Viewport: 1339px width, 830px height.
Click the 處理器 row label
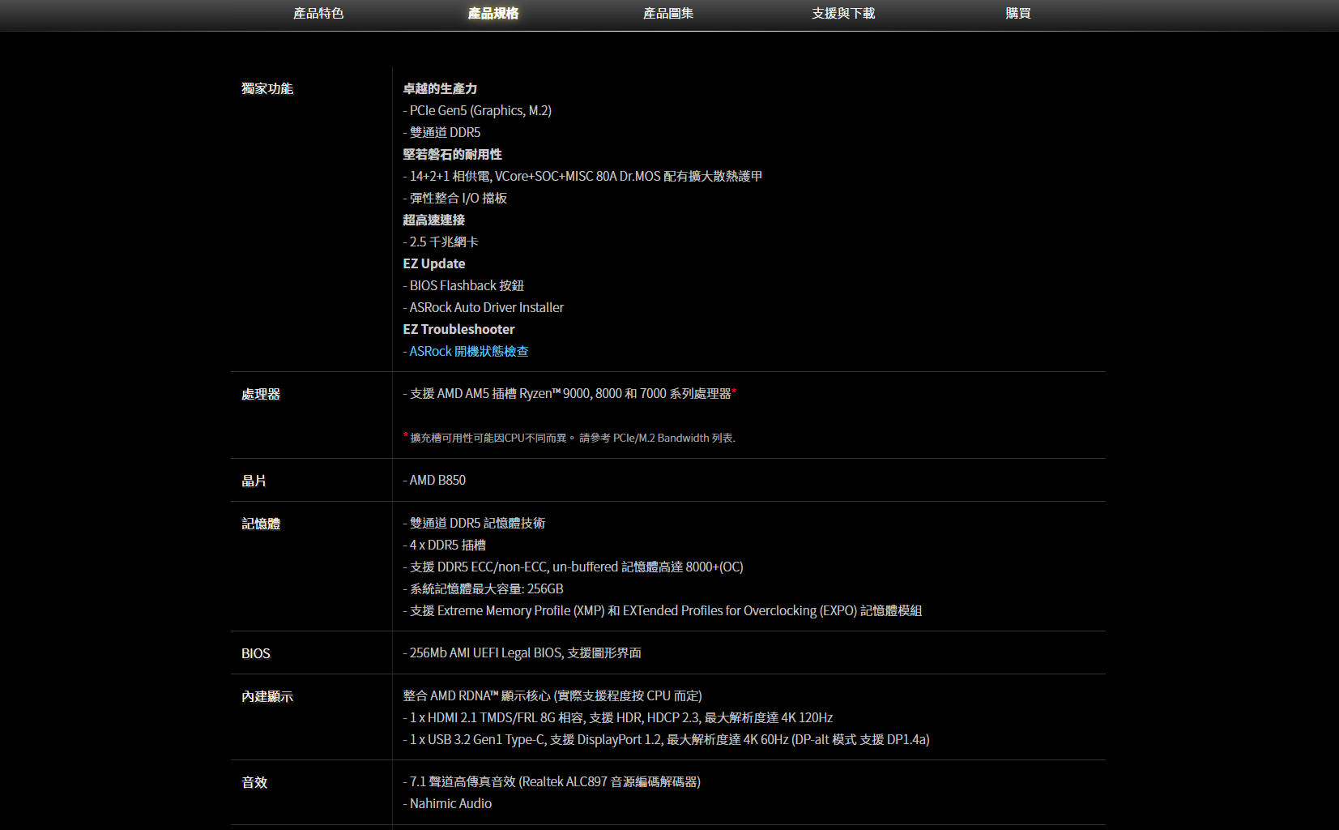[x=261, y=395]
